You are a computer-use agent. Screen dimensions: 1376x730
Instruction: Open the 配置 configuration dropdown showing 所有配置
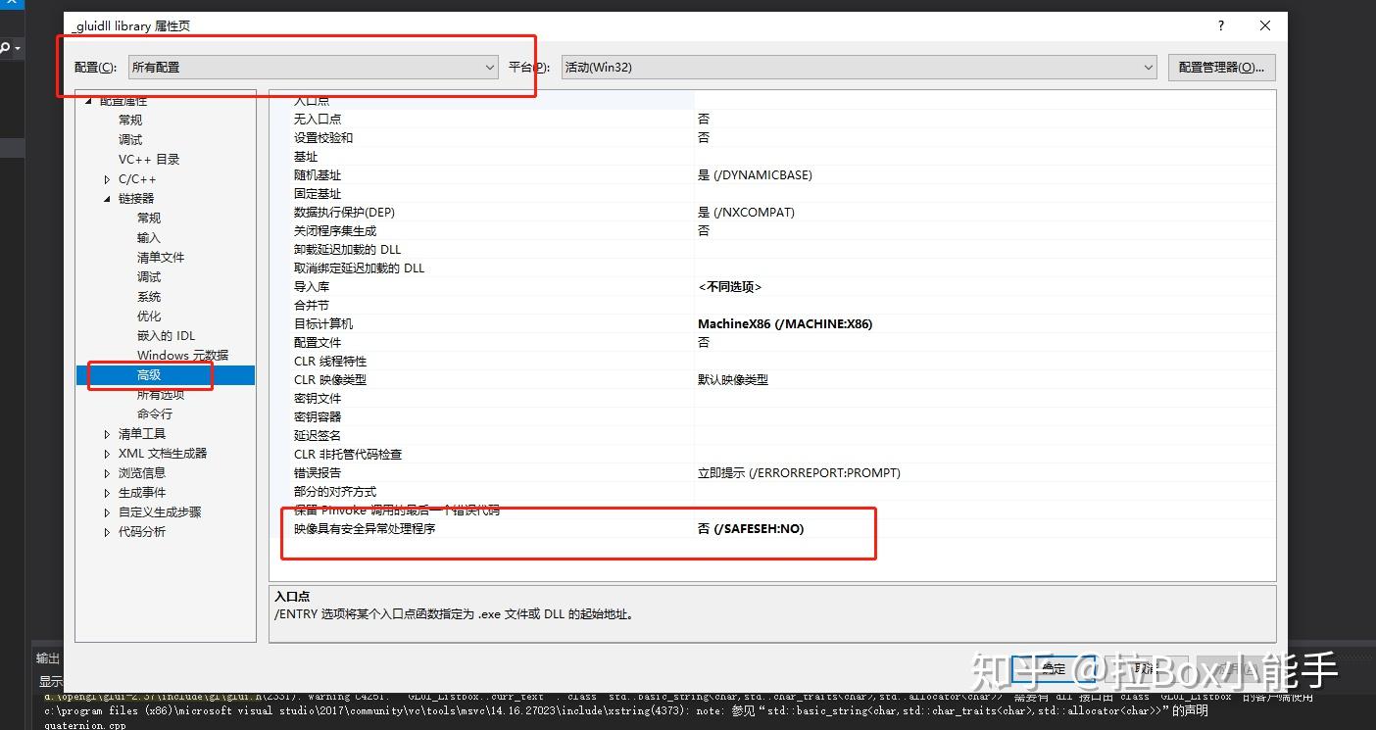tap(489, 67)
